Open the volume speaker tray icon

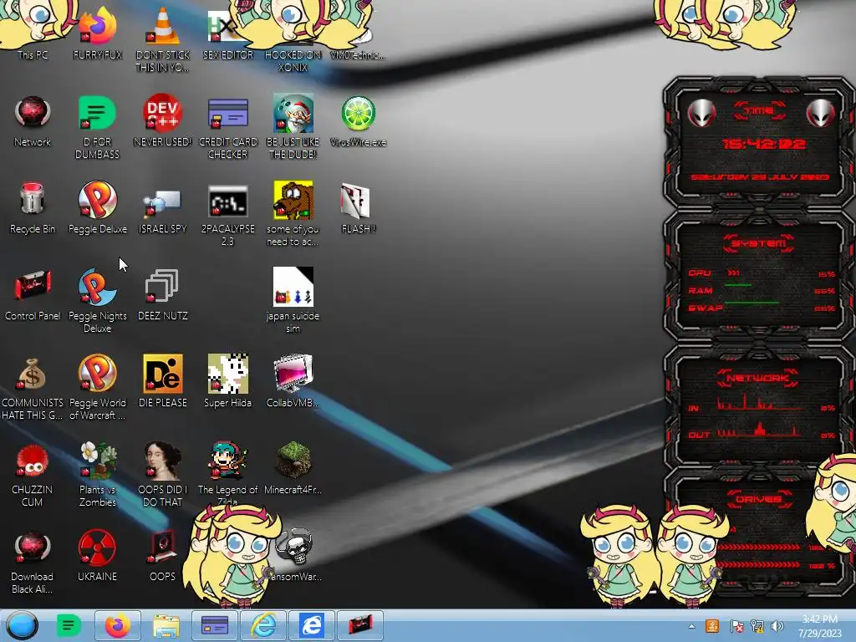click(777, 626)
